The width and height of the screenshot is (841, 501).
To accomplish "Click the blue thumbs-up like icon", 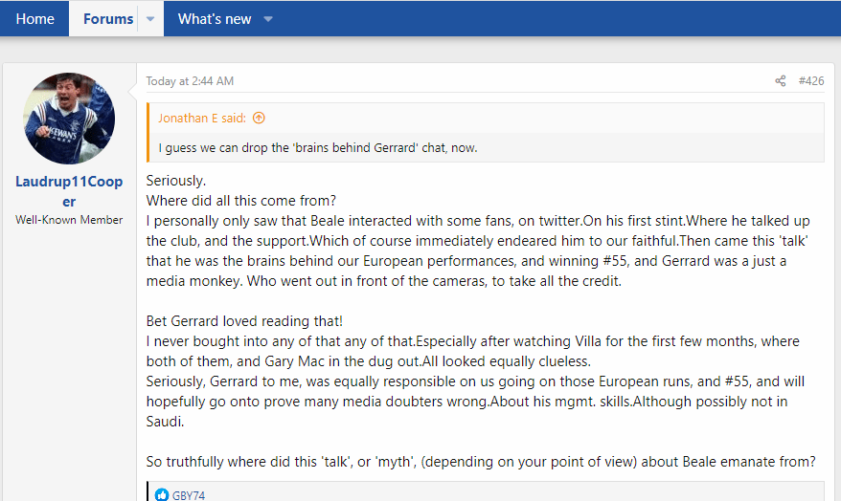I will 161,495.
